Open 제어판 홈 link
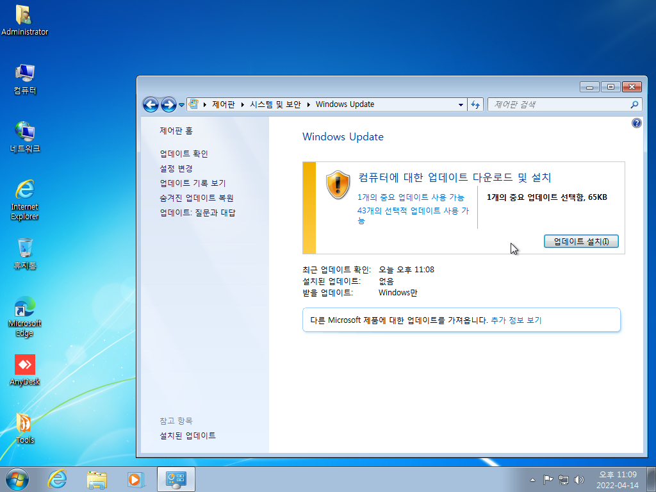Viewport: 656px width, 492px height. (176, 131)
